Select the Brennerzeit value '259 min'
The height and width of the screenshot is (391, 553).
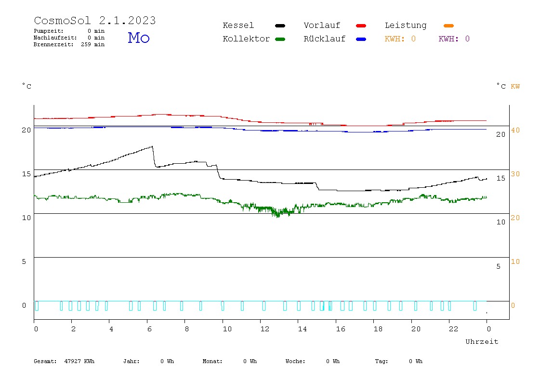pos(93,44)
